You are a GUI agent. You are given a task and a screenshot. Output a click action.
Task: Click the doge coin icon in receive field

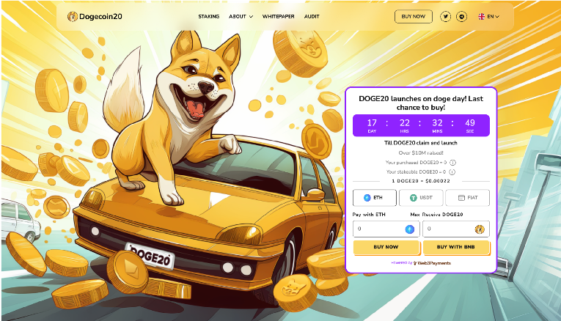click(x=480, y=229)
